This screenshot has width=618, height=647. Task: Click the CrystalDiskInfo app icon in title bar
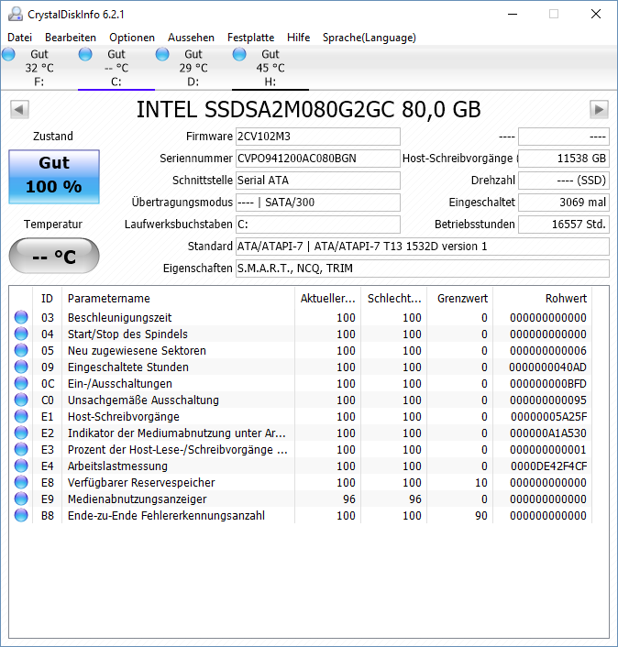pyautogui.click(x=16, y=14)
